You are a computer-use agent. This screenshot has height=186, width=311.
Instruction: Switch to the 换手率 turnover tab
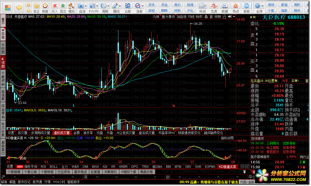[x=88, y=133]
